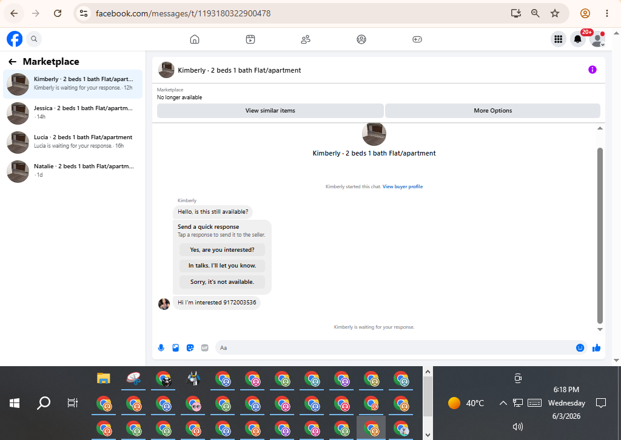Open the Chrome icon with joker mask
This screenshot has height=440, width=621.
pos(163,379)
